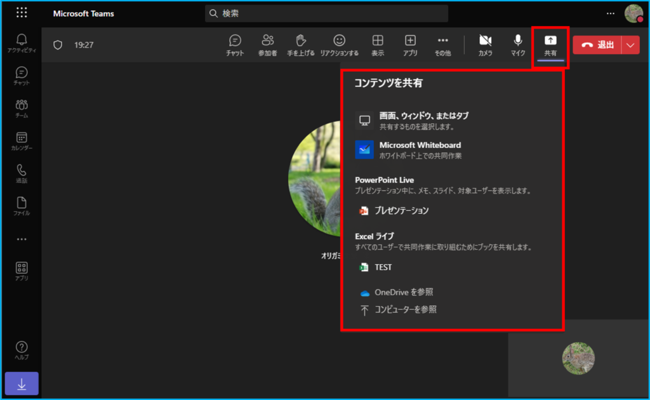Viewport: 650px width, 400px height.
Task: Open Calls in the left sidebar
Action: 22,173
